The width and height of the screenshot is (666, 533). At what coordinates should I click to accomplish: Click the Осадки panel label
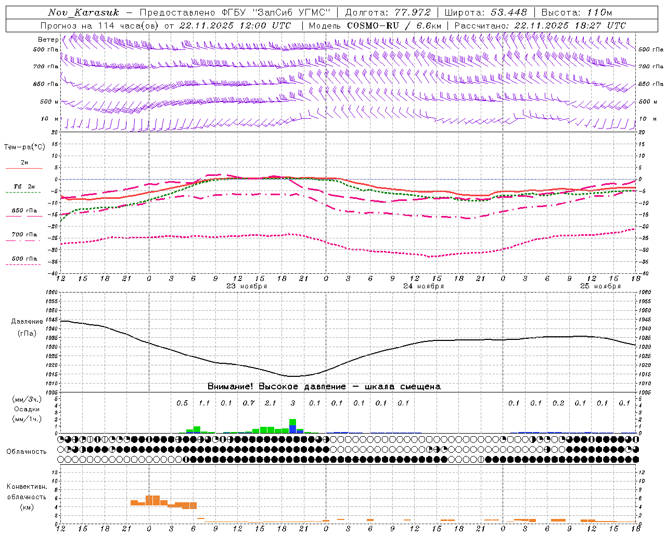26,409
